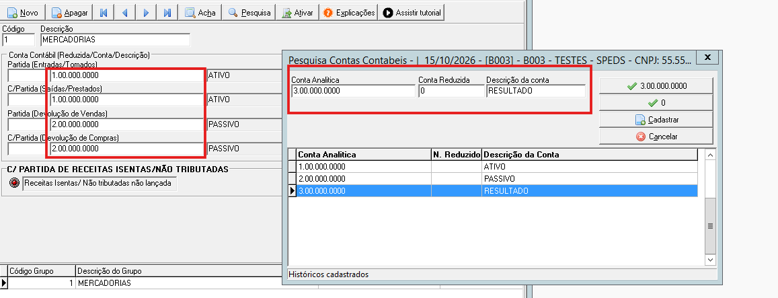Screen dimensions: 778x298
Task: Open Explicações help button
Action: pyautogui.click(x=348, y=12)
